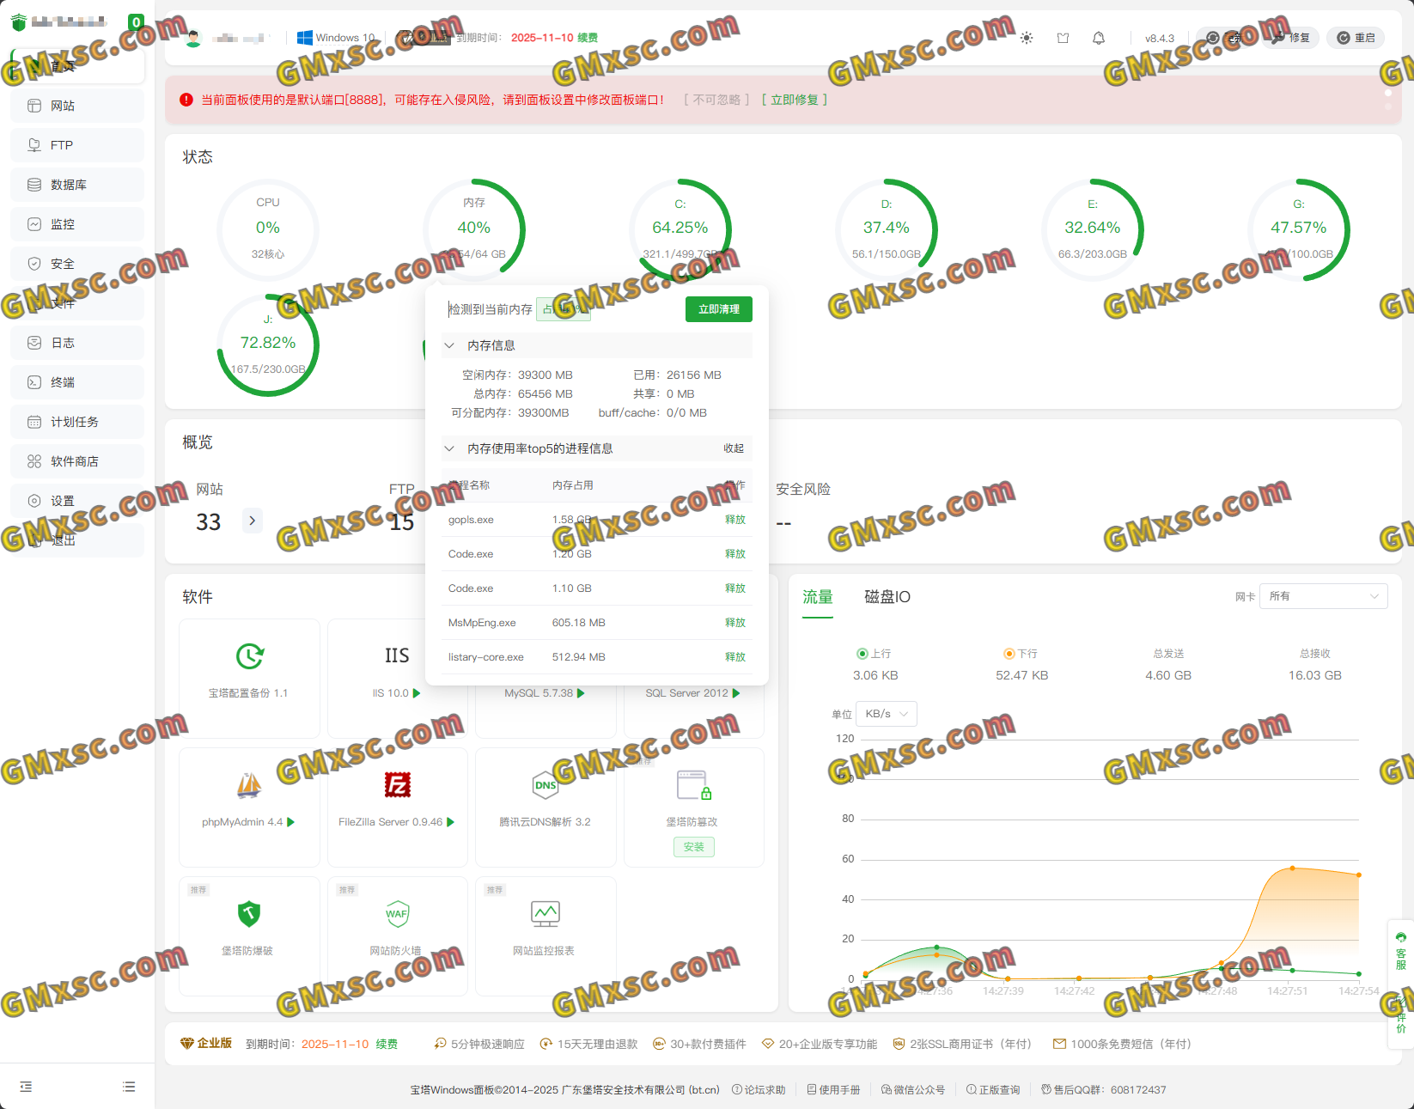Click 释放 for the gopls.exe process
Image resolution: width=1414 pixels, height=1109 pixels.
pyautogui.click(x=734, y=520)
